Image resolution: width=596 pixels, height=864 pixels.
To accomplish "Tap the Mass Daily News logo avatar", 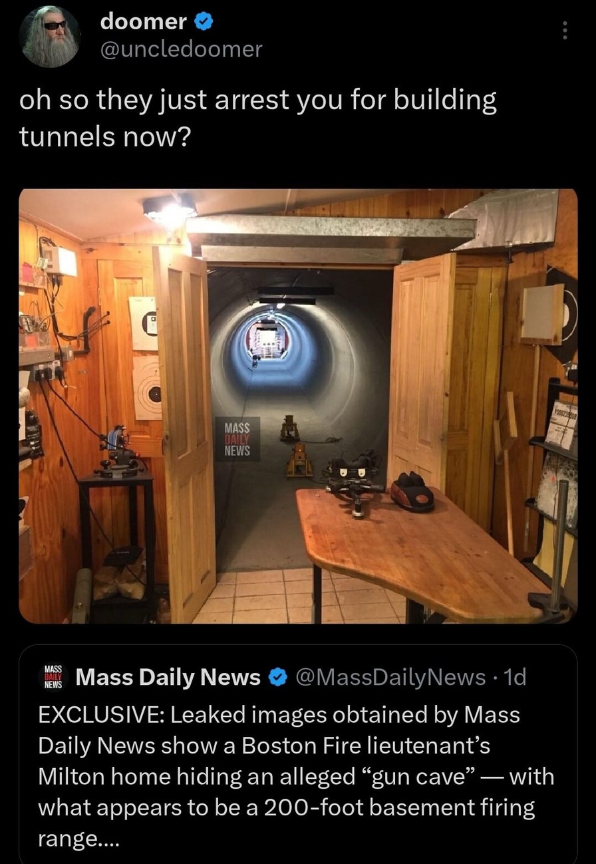I will pos(53,677).
